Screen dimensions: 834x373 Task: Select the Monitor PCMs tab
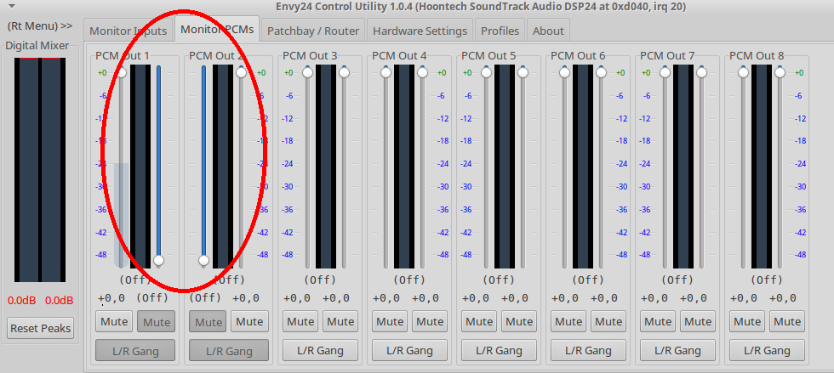pyautogui.click(x=217, y=29)
